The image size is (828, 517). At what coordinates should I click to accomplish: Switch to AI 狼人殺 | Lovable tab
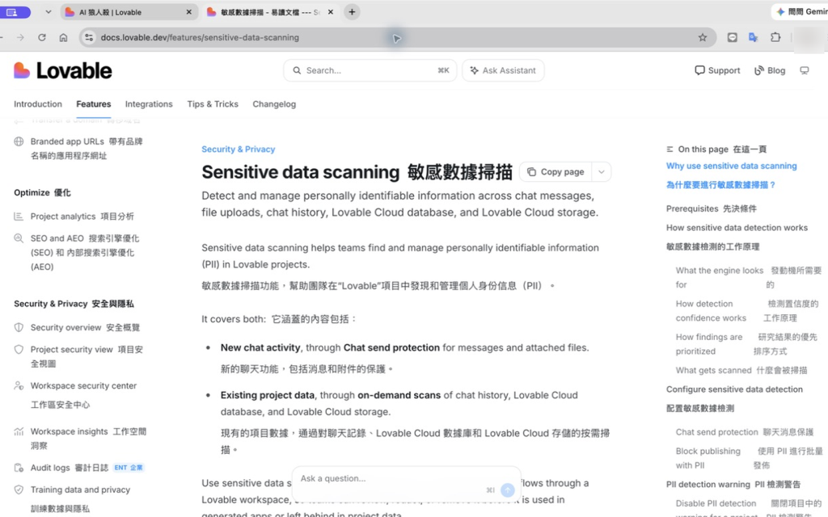(129, 11)
